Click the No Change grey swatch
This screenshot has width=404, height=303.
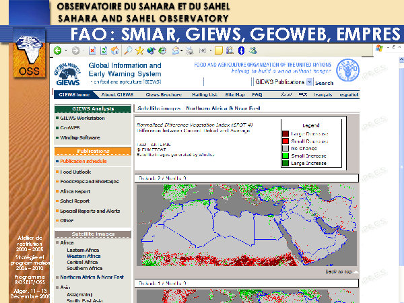click(285, 148)
